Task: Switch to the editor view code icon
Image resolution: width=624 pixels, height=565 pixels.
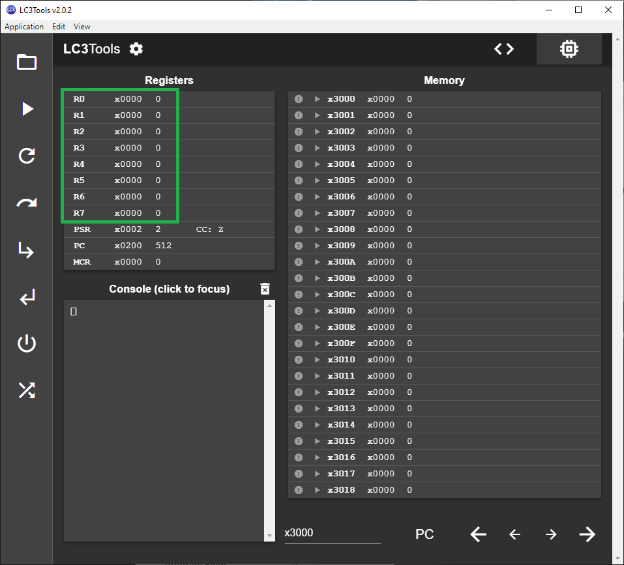Action: point(504,49)
